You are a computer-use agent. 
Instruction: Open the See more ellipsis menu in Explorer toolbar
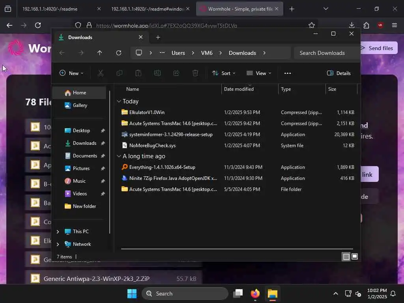pyautogui.click(x=288, y=73)
